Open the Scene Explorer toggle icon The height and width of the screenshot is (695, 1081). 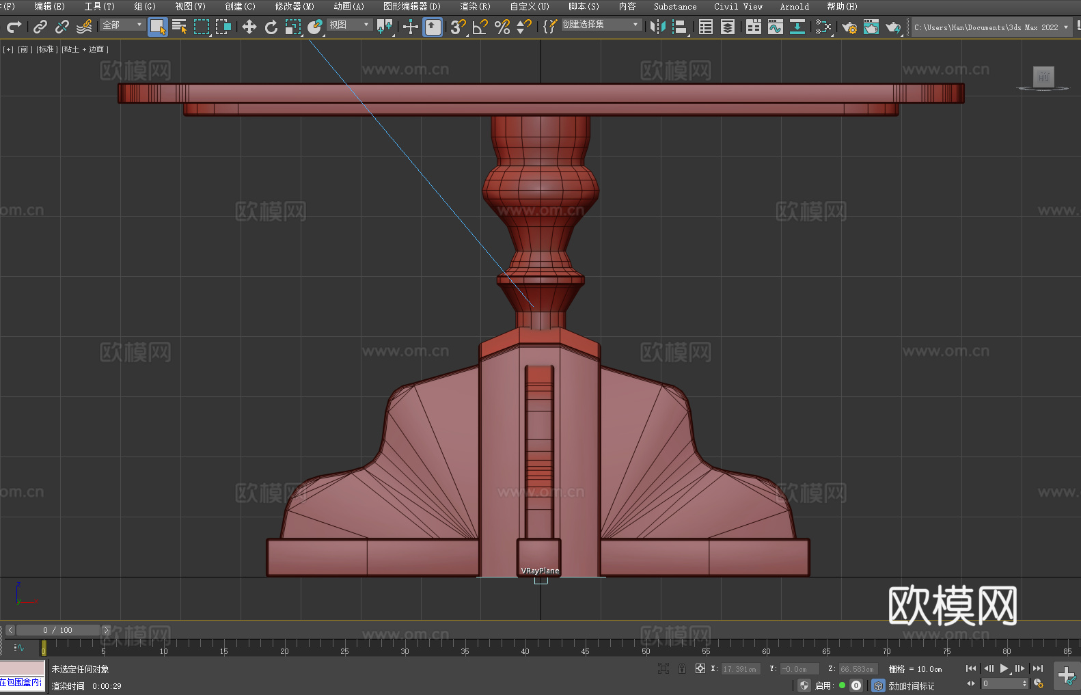pos(706,27)
